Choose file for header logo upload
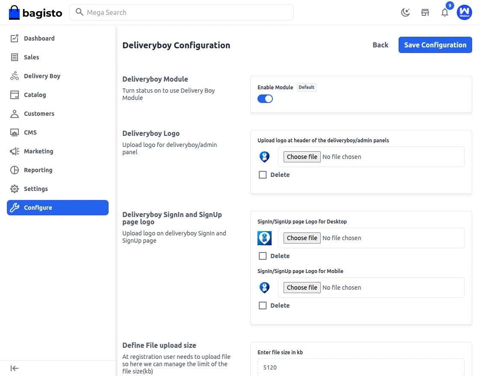Viewport: 479px width, 376px height. pos(302,157)
